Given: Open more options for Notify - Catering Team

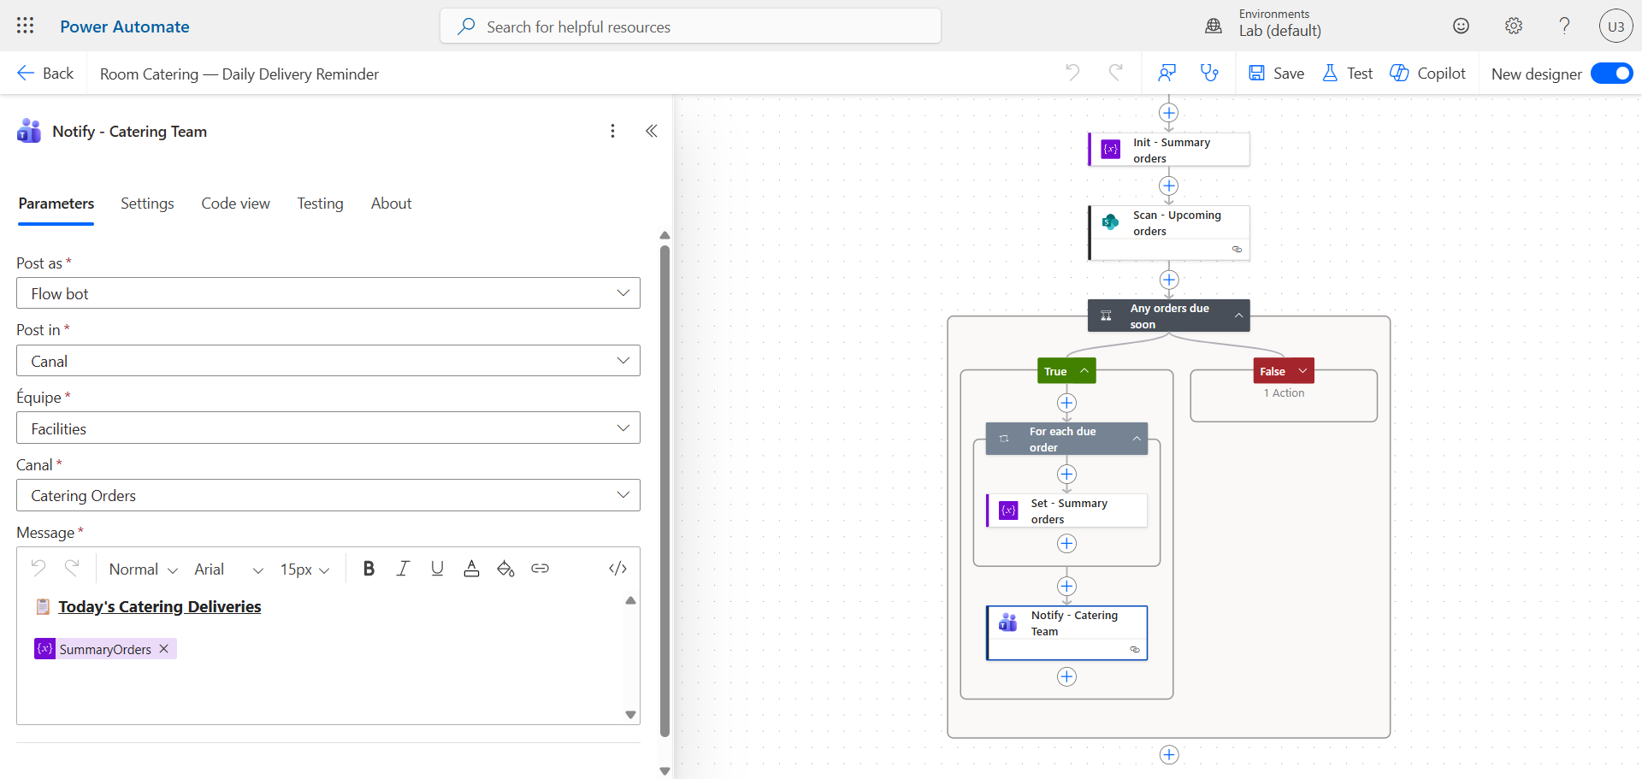Looking at the screenshot, I should pyautogui.click(x=612, y=131).
